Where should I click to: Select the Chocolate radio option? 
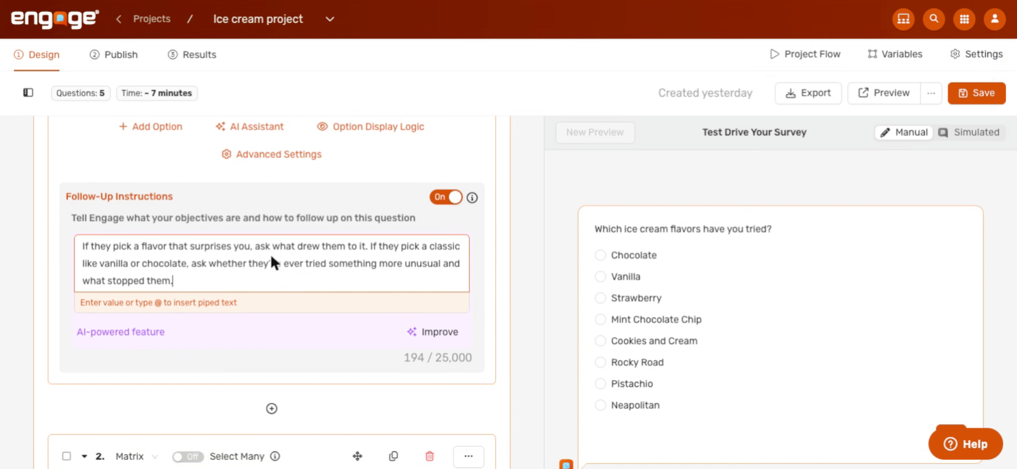point(600,255)
